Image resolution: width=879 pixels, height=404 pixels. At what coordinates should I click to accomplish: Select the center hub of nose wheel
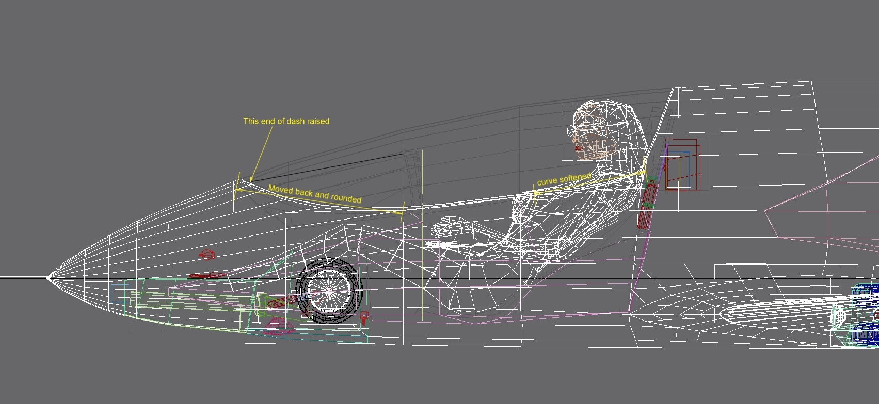329,292
